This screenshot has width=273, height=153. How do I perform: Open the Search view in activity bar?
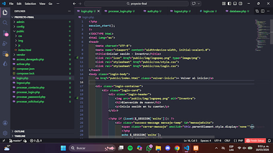coord(5,23)
